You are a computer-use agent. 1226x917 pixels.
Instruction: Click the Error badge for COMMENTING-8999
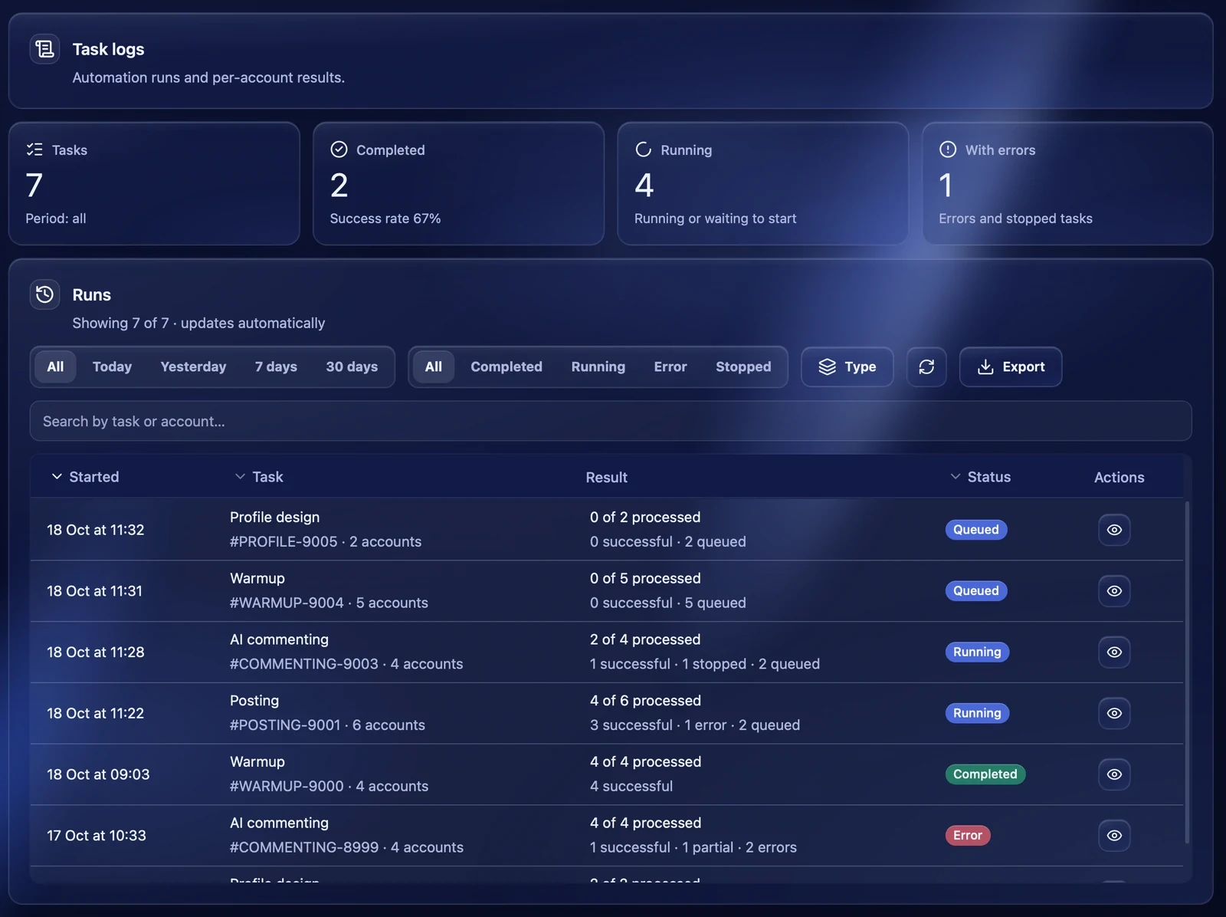point(967,836)
